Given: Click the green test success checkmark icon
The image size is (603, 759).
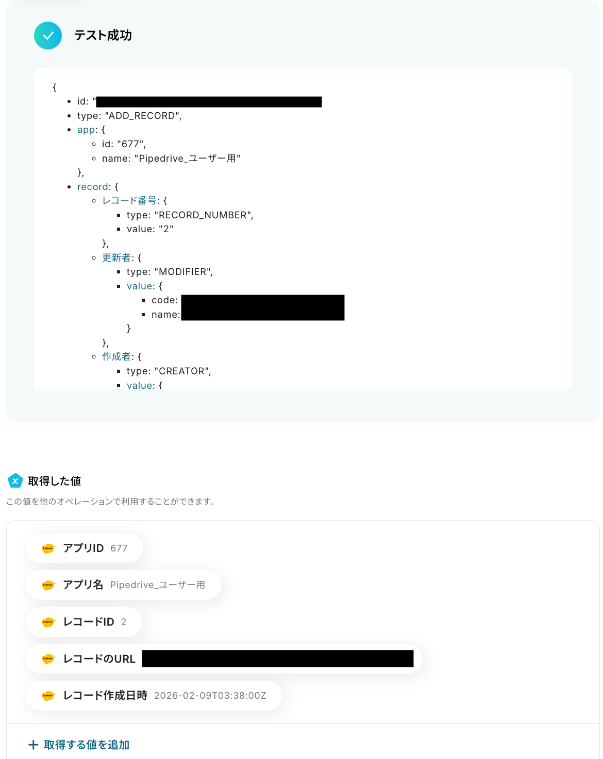Looking at the screenshot, I should (48, 36).
